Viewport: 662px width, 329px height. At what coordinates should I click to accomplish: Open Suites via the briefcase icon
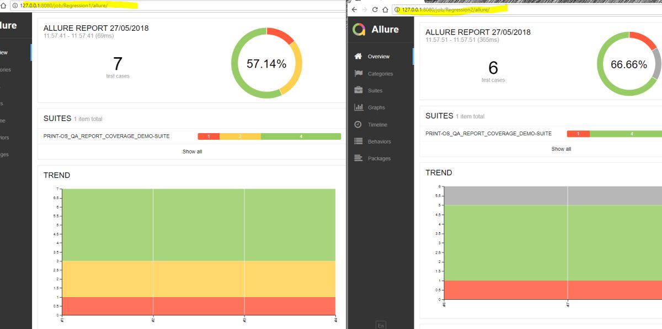pyautogui.click(x=358, y=90)
